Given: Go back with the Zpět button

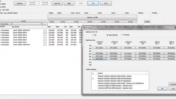Looking at the screenshot, I should (x=69, y=3).
